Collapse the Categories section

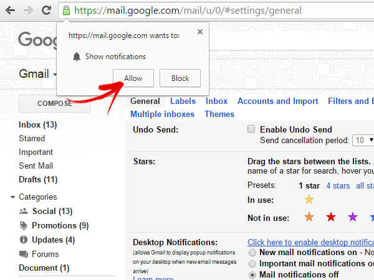[12, 197]
